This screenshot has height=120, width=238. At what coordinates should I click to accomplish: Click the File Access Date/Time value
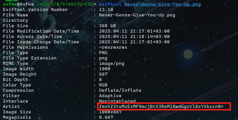coord(134,36)
